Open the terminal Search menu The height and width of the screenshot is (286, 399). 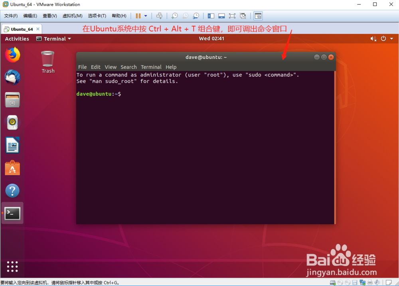[x=129, y=67]
